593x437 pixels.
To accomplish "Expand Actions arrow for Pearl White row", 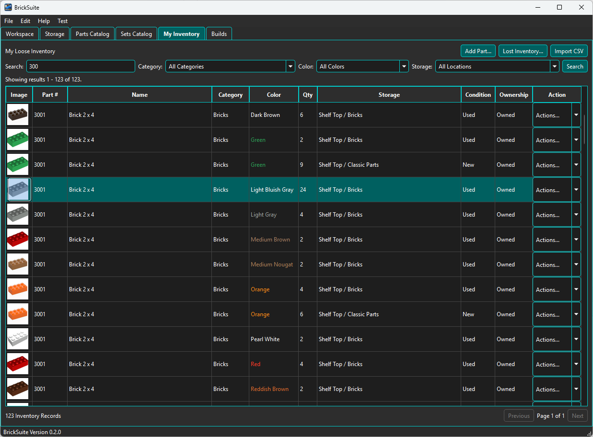I will (576, 339).
